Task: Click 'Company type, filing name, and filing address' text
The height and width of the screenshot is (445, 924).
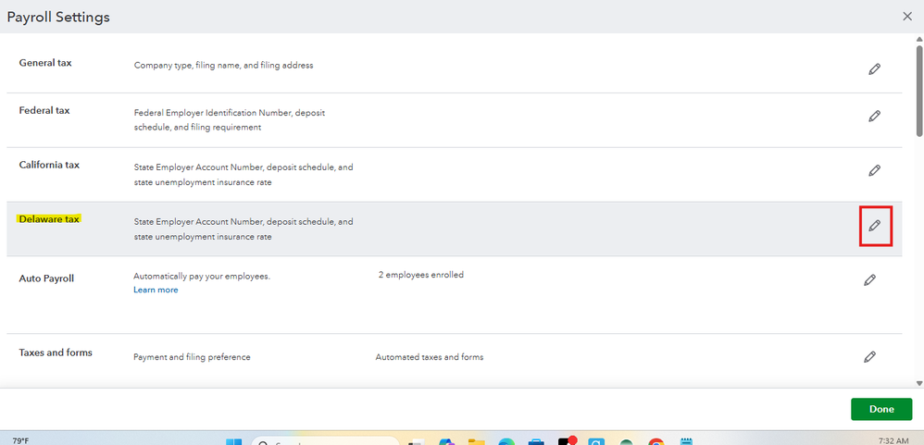Action: click(224, 66)
